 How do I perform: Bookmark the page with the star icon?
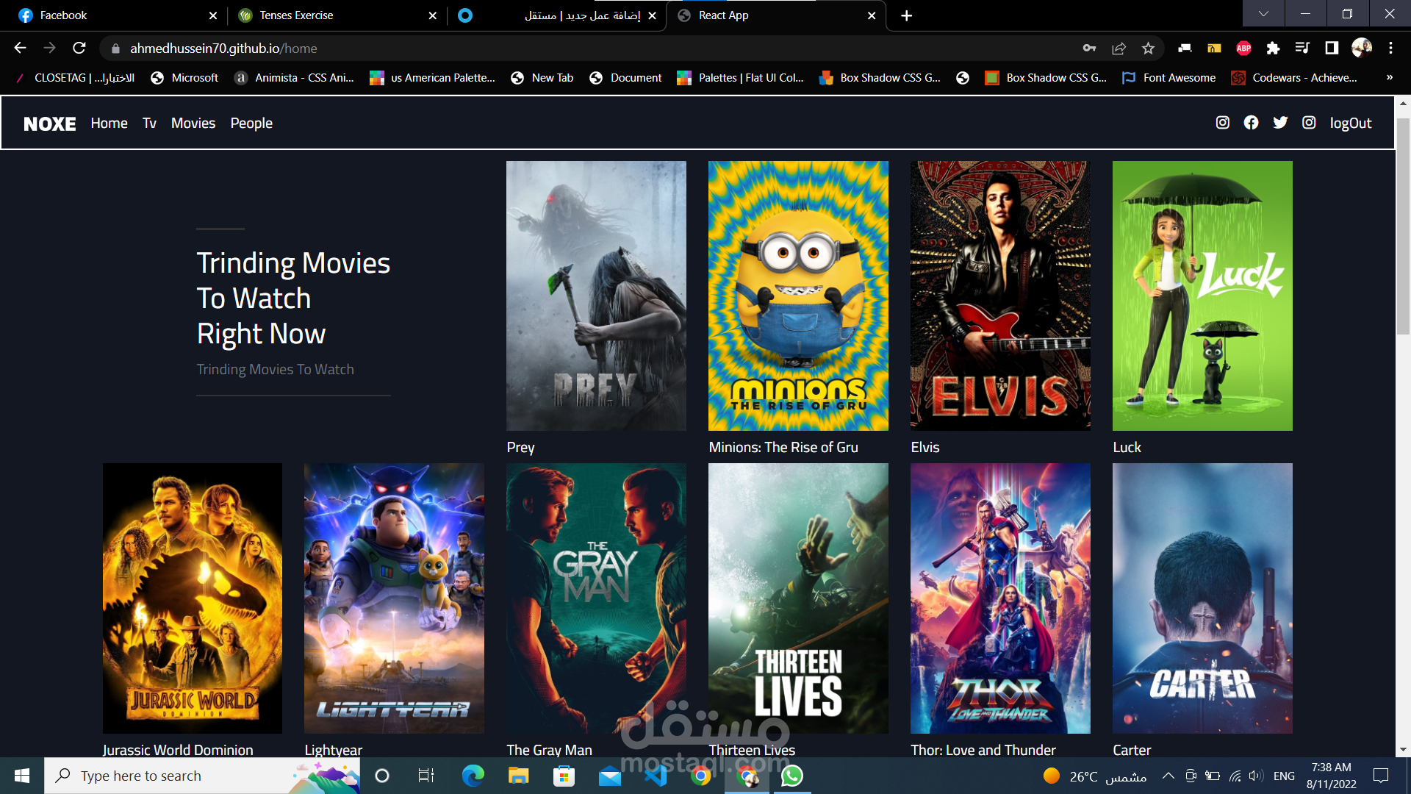click(1148, 49)
